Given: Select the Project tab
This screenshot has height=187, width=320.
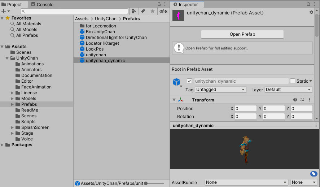Looking at the screenshot, I should click(x=12, y=4).
